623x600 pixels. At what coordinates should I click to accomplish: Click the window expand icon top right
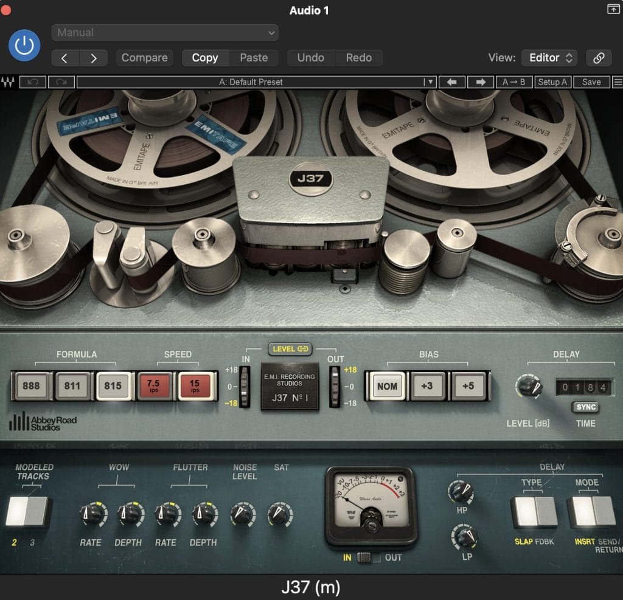(x=613, y=9)
